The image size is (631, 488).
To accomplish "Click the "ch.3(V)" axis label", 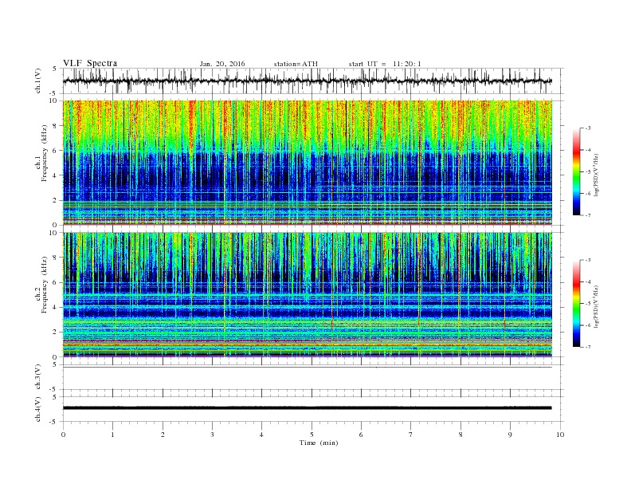I will [38, 377].
